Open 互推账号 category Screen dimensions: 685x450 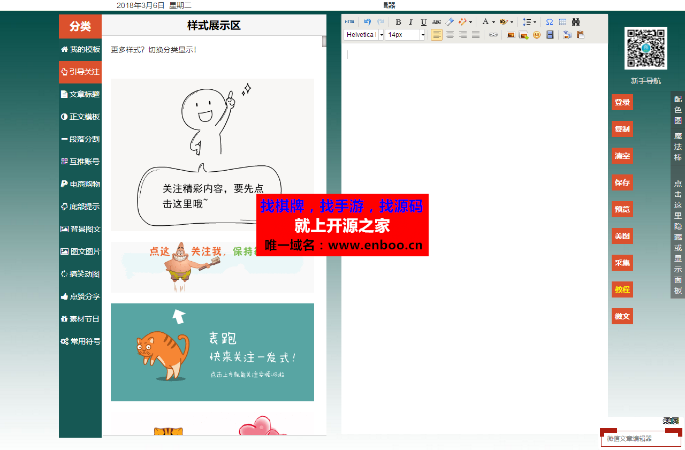pos(80,162)
